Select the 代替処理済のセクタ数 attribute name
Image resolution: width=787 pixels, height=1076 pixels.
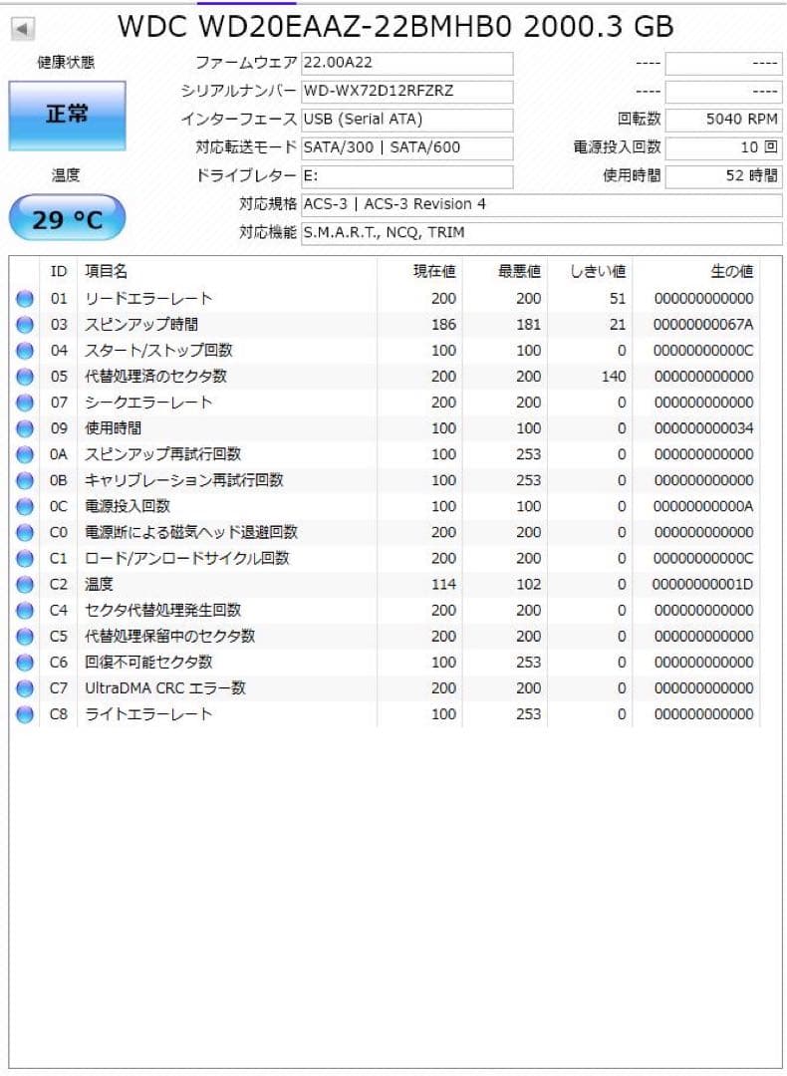point(155,377)
